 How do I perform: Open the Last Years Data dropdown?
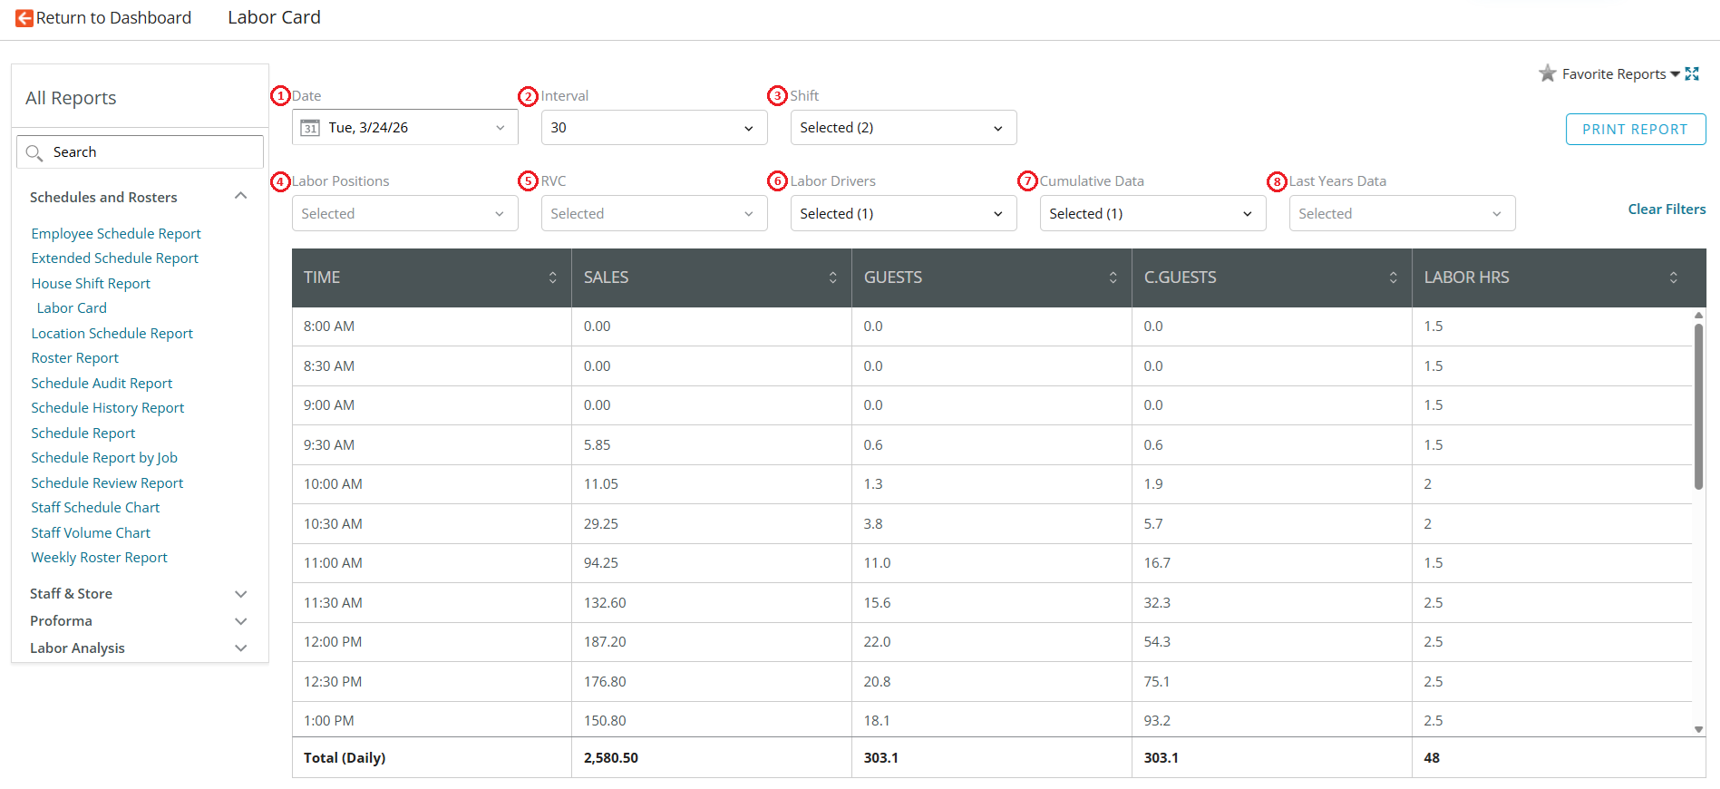tap(1403, 214)
